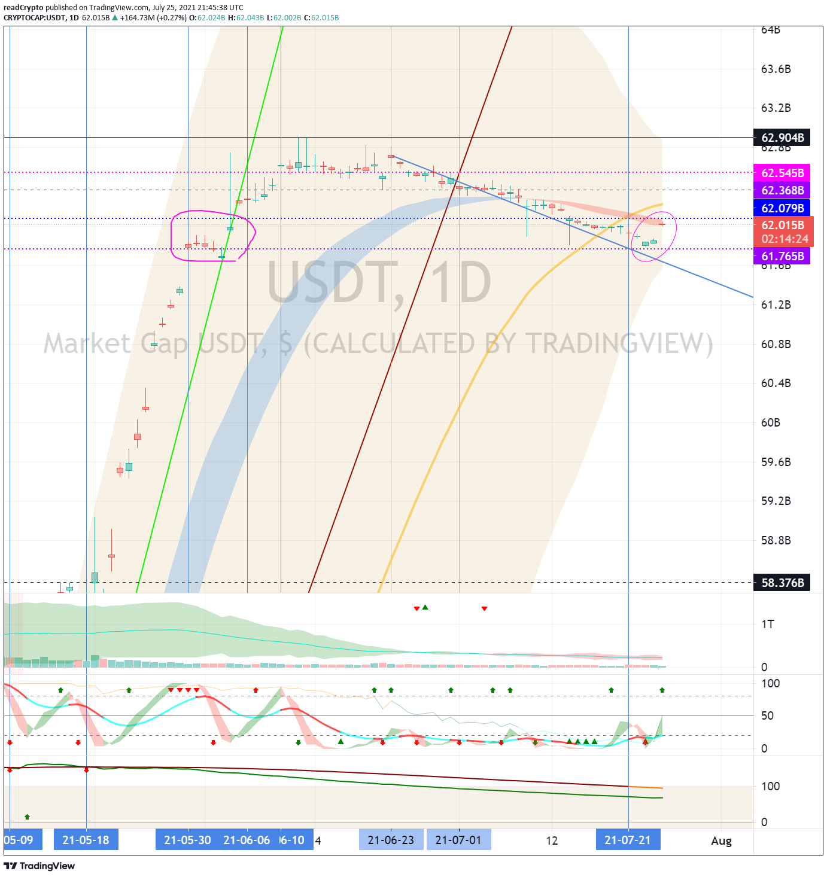
Task: Click the 21-06-06 date marker
Action: (x=247, y=840)
